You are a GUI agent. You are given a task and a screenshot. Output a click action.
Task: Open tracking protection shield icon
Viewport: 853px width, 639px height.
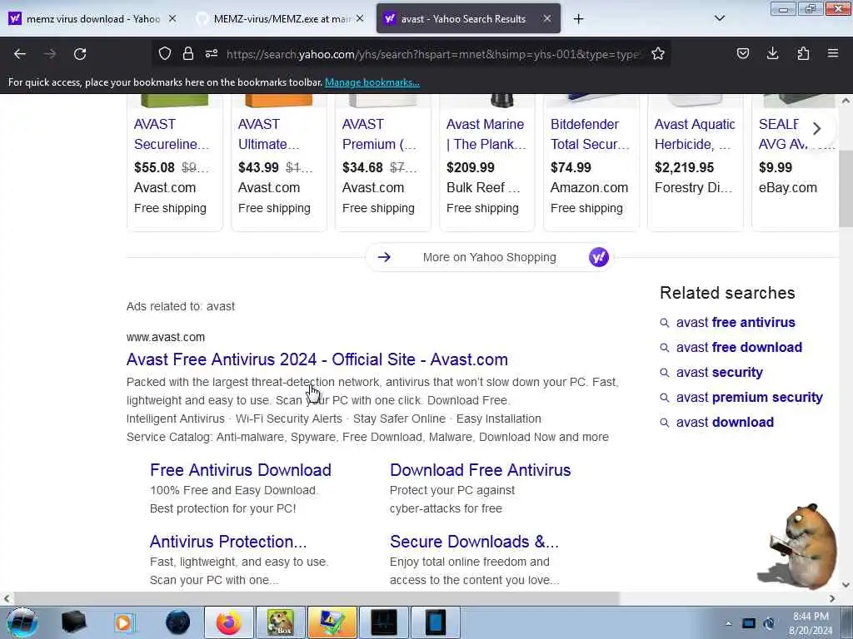[165, 53]
